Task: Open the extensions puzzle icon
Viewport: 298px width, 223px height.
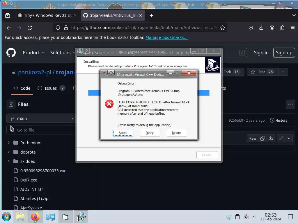Action: (282, 28)
